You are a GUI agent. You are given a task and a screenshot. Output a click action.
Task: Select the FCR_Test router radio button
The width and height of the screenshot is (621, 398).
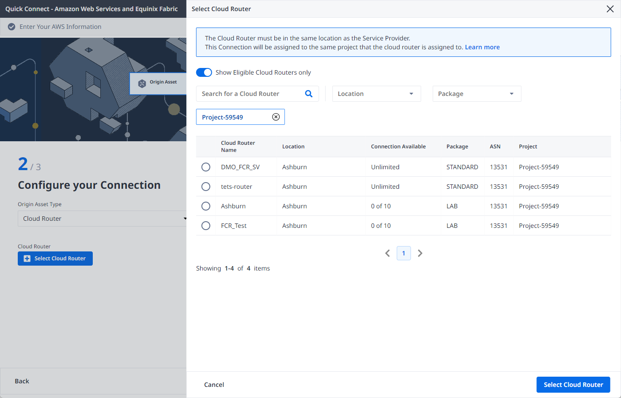tap(206, 226)
